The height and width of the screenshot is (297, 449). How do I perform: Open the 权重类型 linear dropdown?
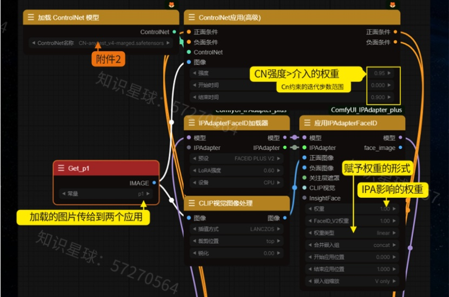352,233
